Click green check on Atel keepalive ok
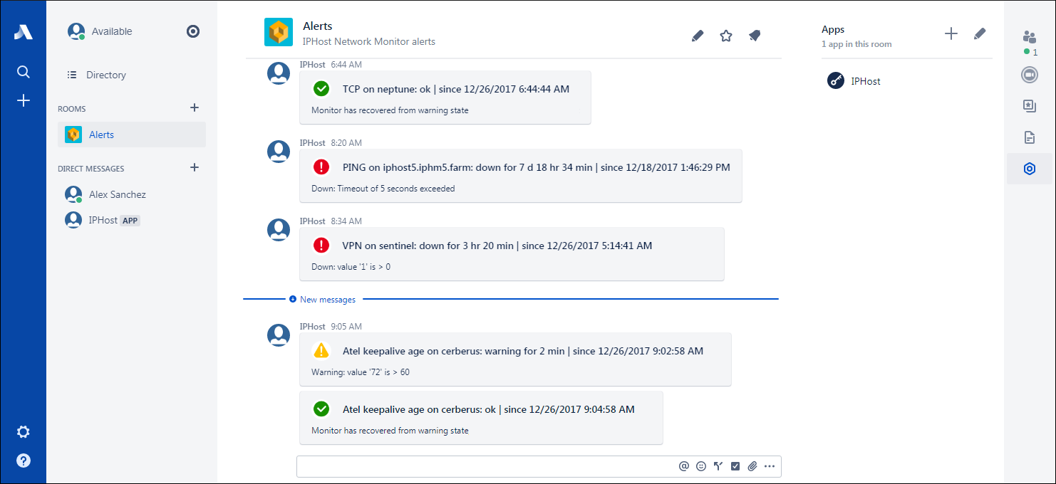The image size is (1056, 484). pos(321,409)
